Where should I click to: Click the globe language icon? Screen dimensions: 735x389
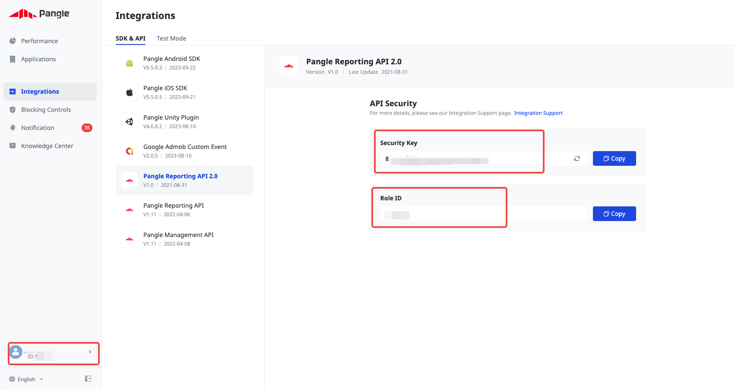point(12,379)
